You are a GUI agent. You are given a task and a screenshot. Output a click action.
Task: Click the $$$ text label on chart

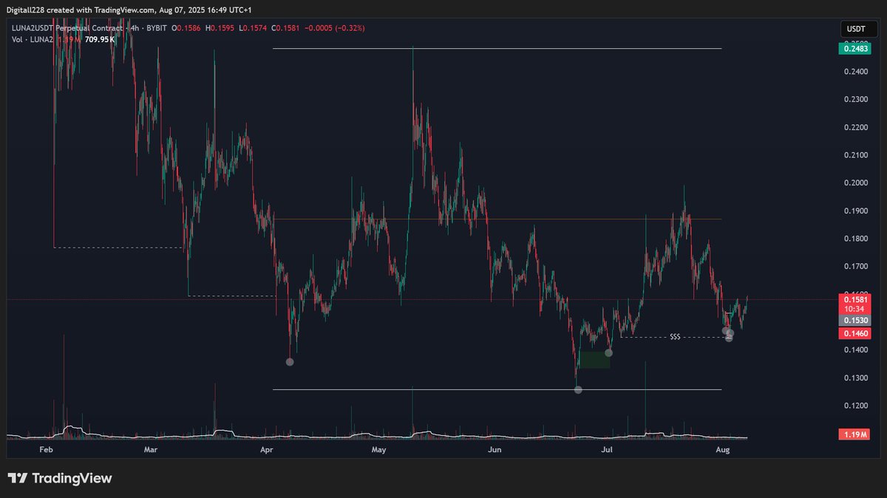tap(675, 337)
